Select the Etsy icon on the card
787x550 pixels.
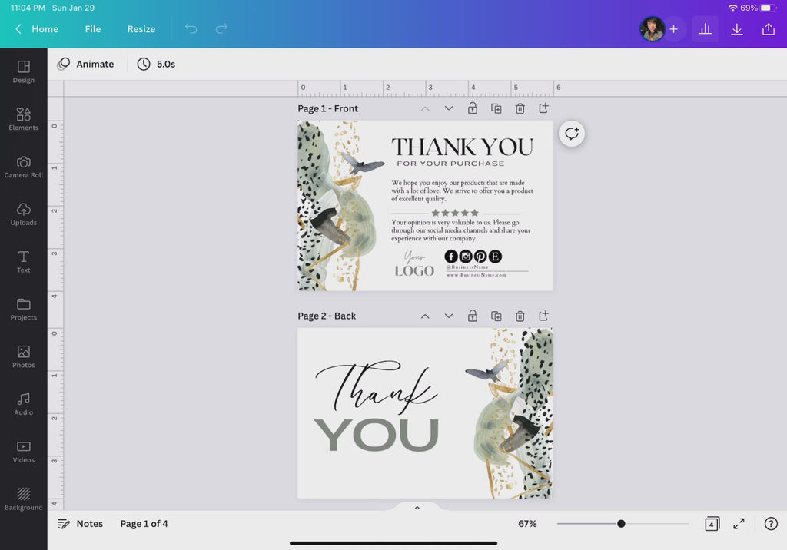pyautogui.click(x=495, y=257)
